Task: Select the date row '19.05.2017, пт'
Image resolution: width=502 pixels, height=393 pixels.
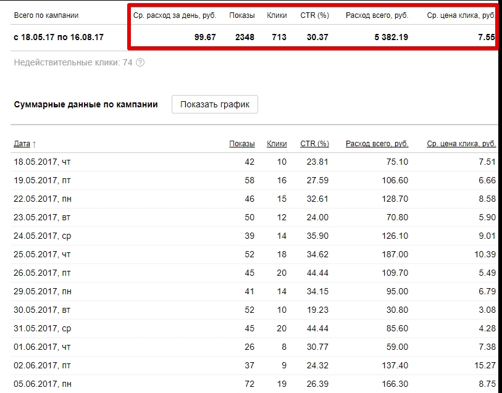Action: 254,180
